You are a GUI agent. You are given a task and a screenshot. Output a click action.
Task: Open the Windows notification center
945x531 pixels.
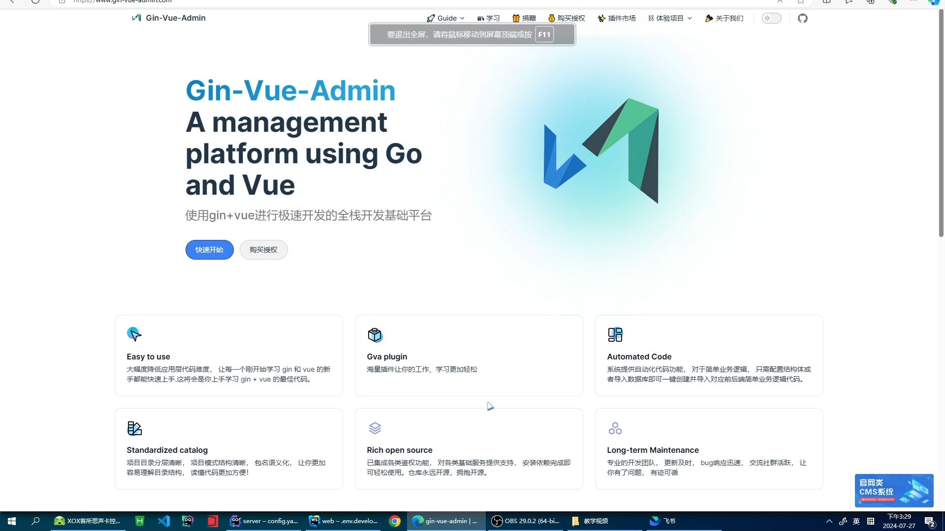click(930, 521)
